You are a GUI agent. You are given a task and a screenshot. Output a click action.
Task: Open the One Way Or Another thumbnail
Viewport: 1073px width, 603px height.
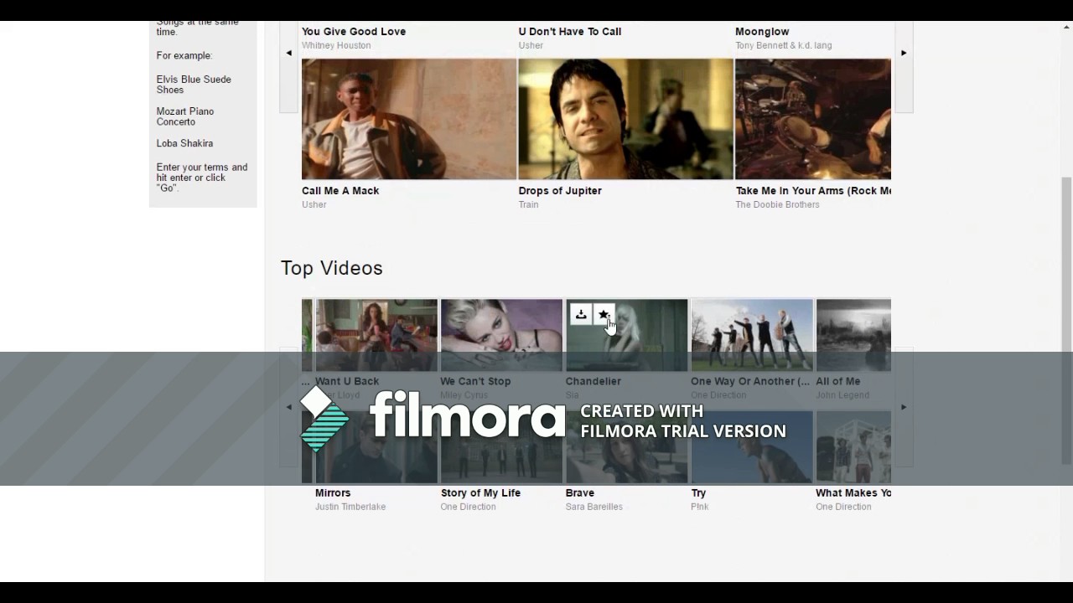752,335
